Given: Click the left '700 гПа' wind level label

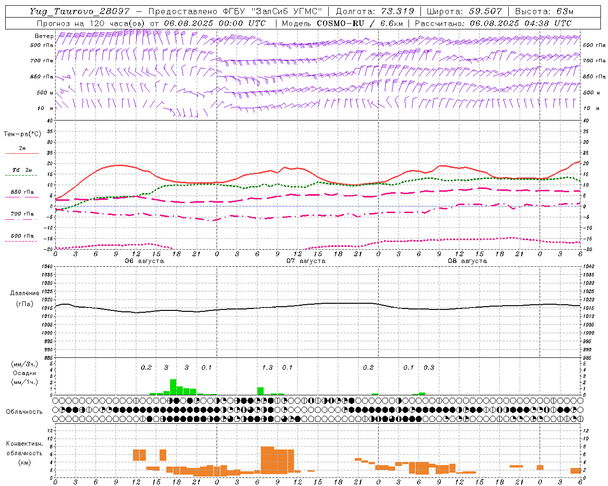Looking at the screenshot, I should [x=42, y=61].
